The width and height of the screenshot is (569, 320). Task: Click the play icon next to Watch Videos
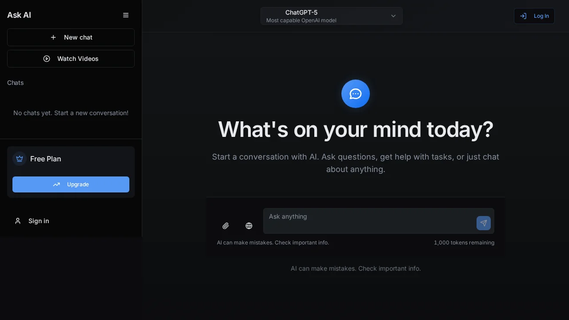tap(47, 59)
